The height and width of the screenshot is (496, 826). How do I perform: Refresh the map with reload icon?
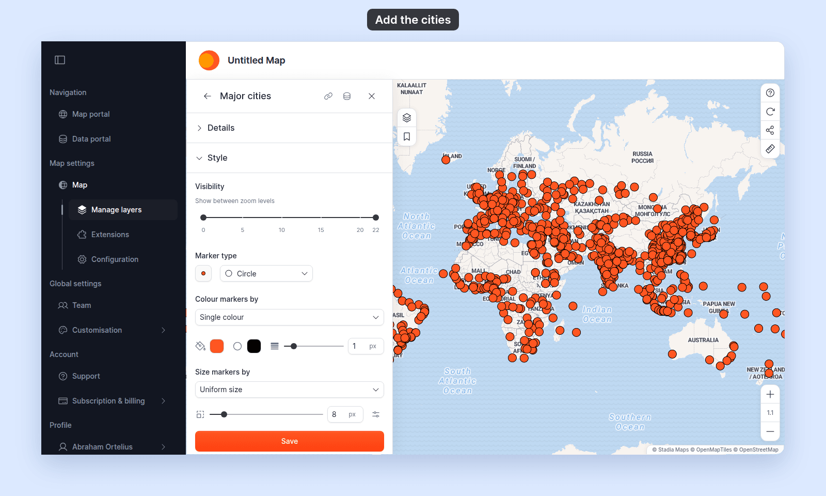coord(770,112)
